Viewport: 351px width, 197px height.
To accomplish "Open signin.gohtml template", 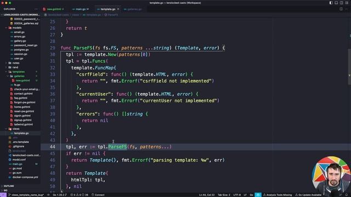I will click(22, 115).
